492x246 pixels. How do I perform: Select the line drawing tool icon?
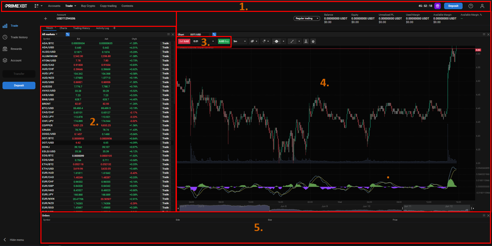point(292,41)
